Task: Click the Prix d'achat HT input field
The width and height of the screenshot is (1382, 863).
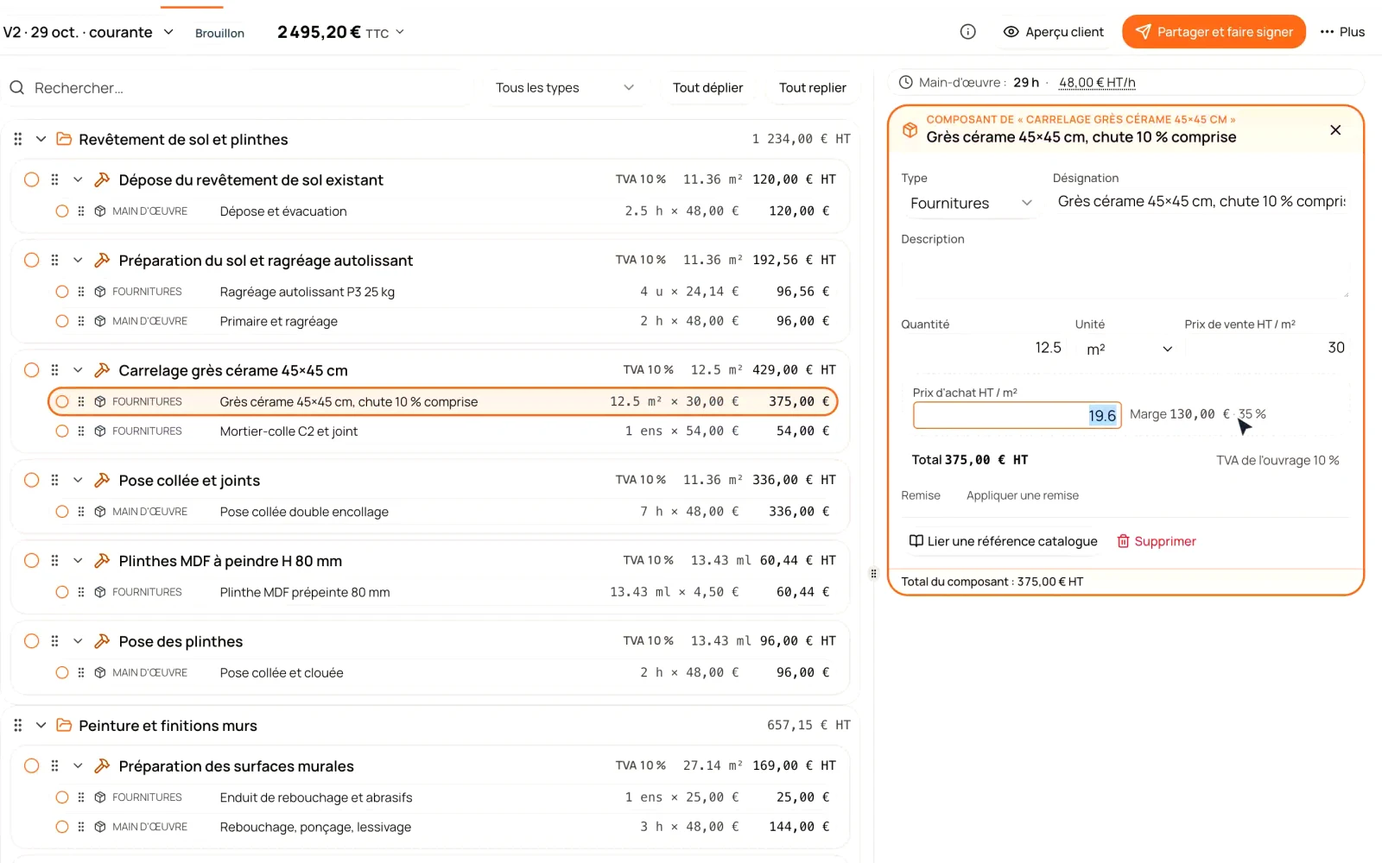Action: coord(1017,415)
